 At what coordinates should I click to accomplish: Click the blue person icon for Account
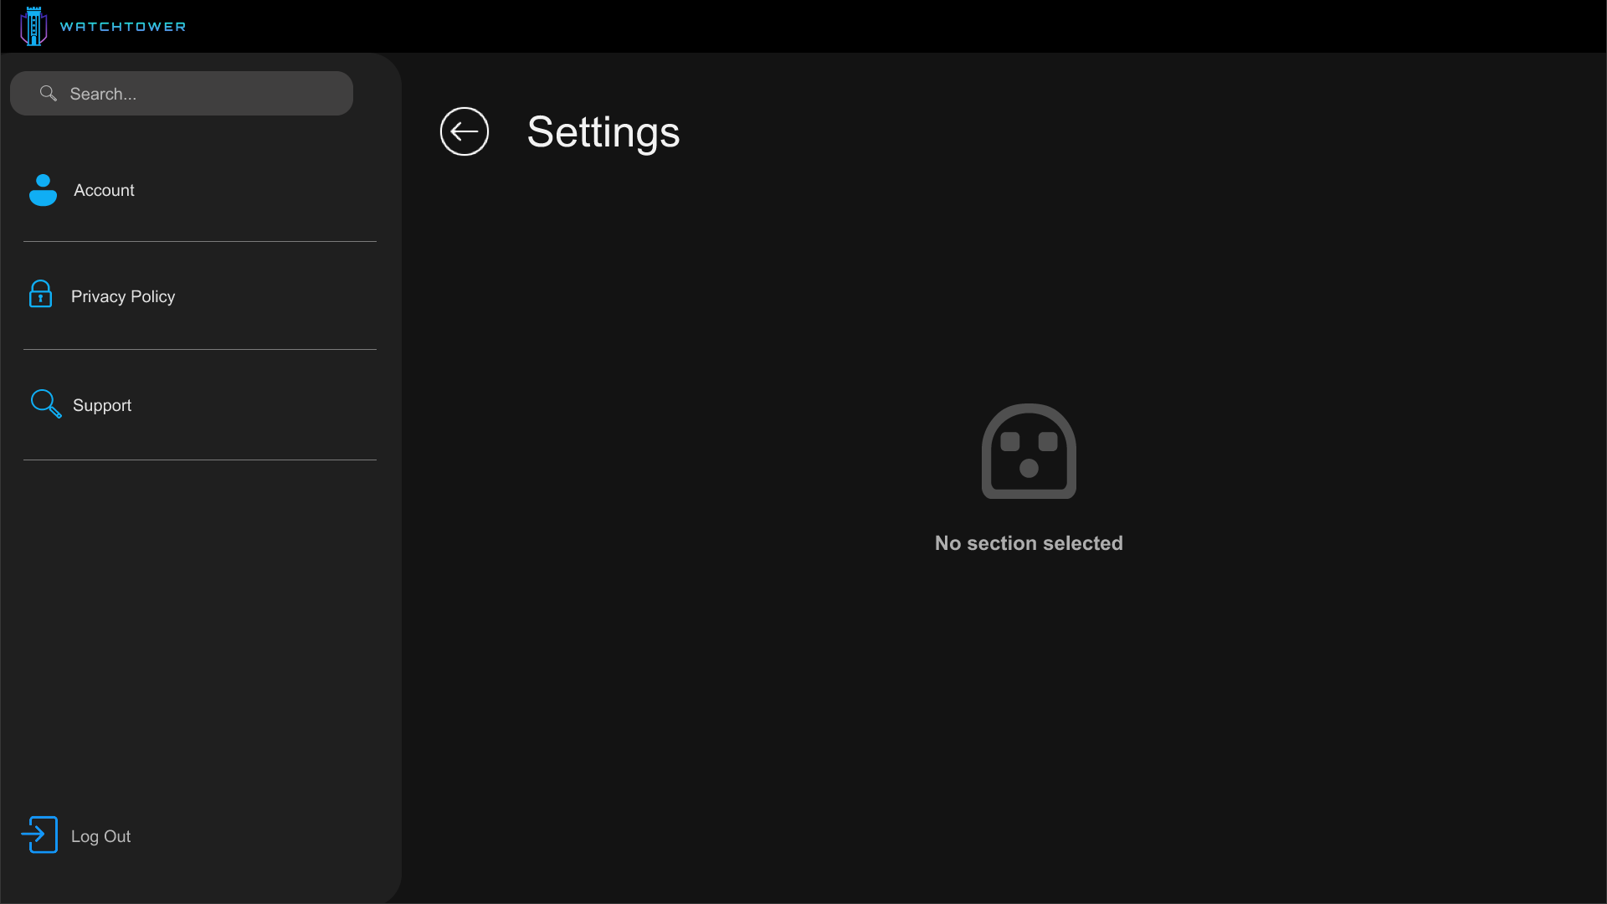(43, 190)
